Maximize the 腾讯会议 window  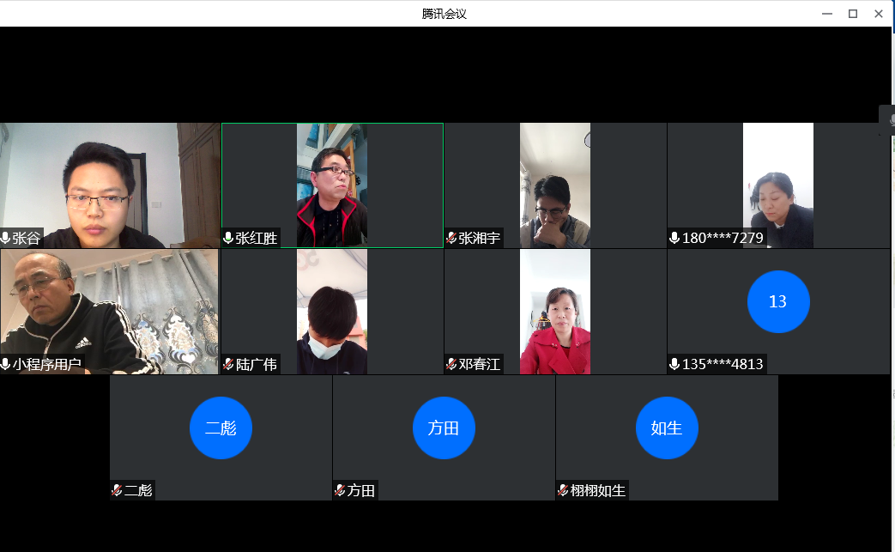[853, 14]
